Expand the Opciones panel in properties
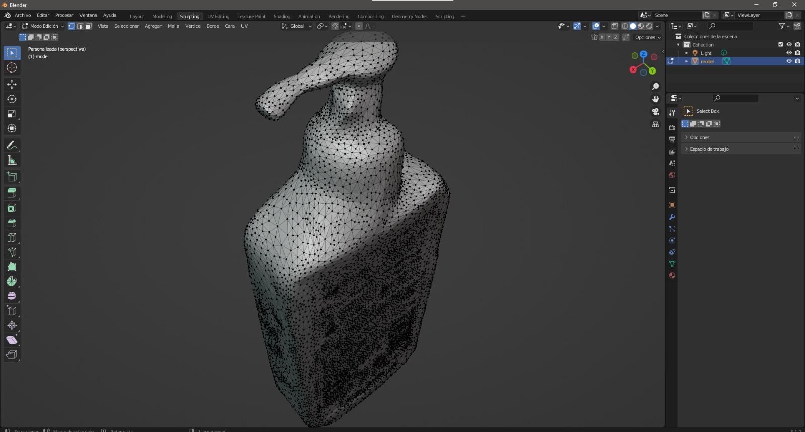The height and width of the screenshot is (432, 805). [699, 137]
